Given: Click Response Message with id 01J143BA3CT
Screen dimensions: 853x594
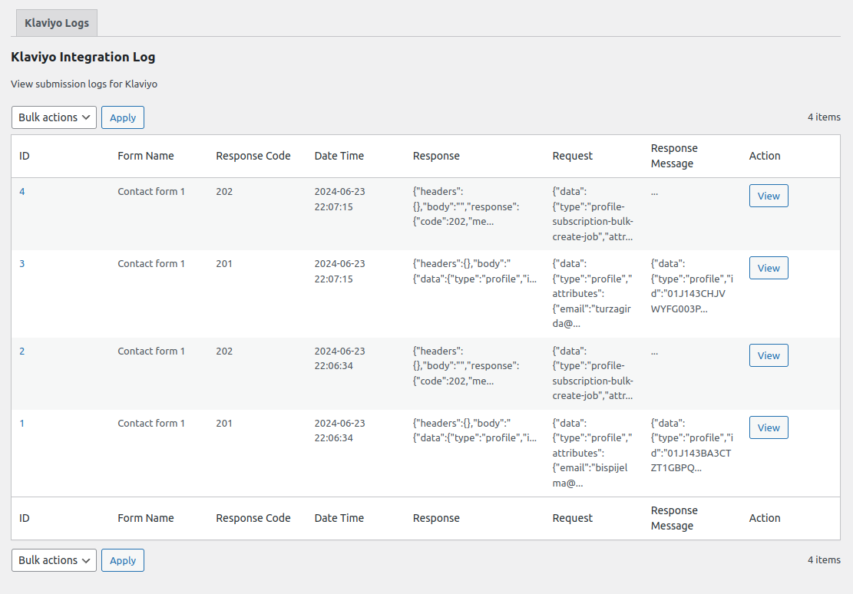Looking at the screenshot, I should 692,445.
